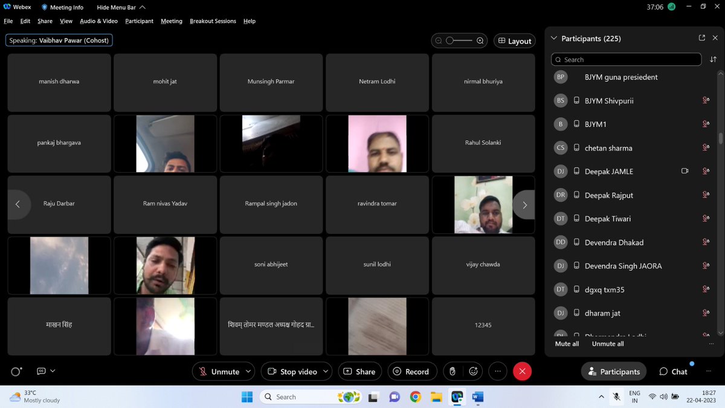Click the participants list scrollbar
This screenshot has height=408, width=725.
pyautogui.click(x=720, y=138)
